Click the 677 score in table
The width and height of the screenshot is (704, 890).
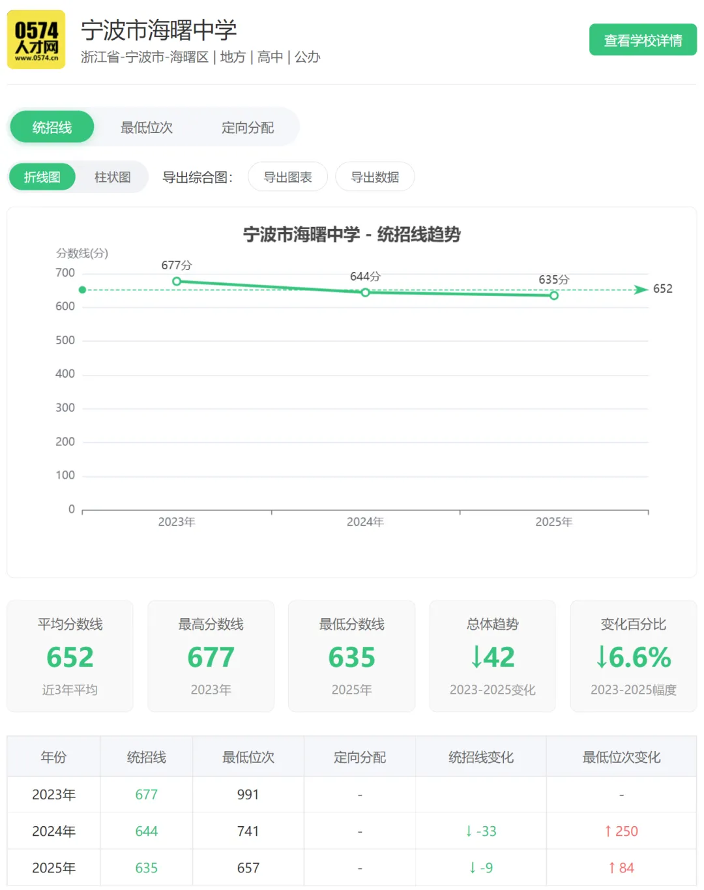[147, 795]
